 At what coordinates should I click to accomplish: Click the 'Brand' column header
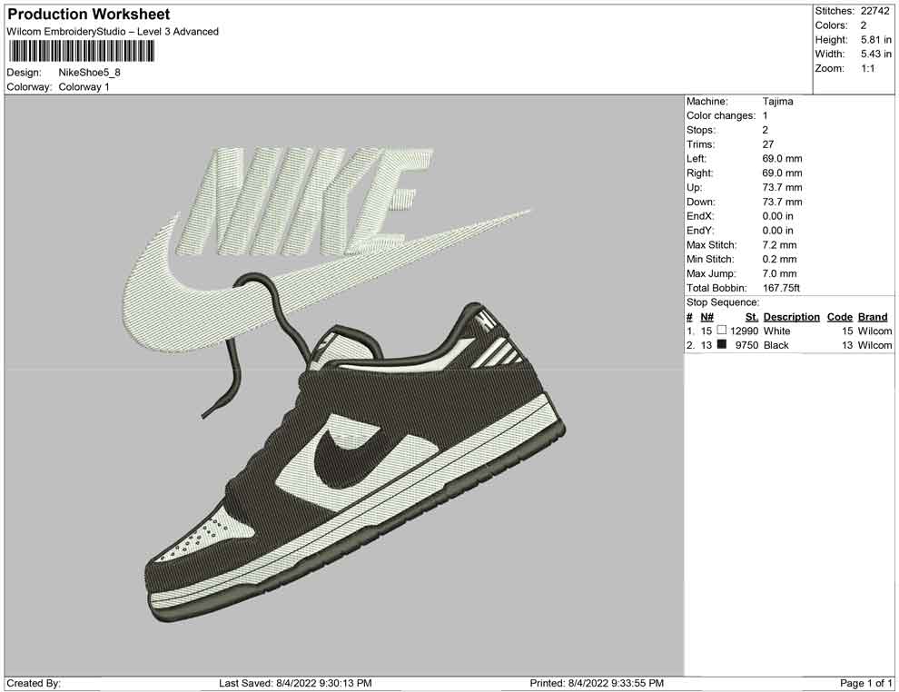point(873,317)
